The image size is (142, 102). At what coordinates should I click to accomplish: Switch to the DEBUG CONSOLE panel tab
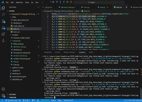[x=69, y=52]
